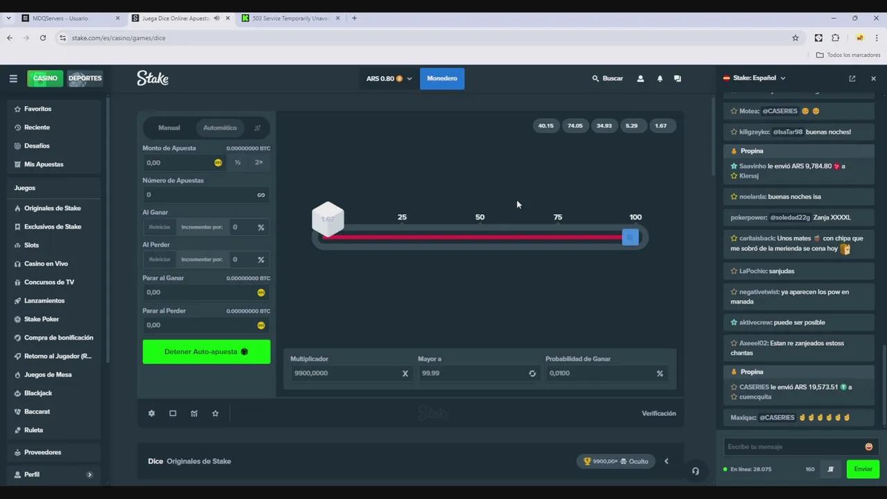Click Parar al Ganar input field
Image resolution: width=887 pixels, height=499 pixels.
pos(207,292)
